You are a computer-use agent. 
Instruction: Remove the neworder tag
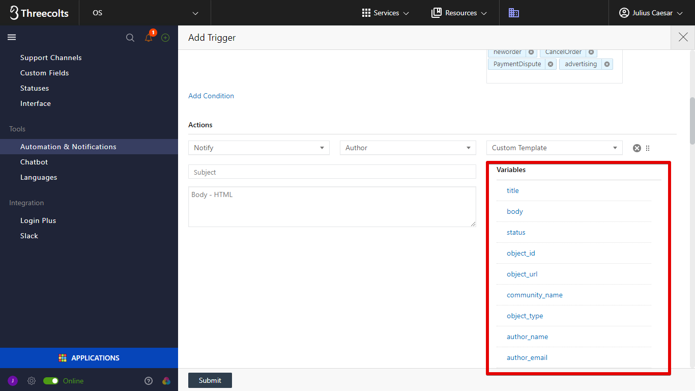531,52
